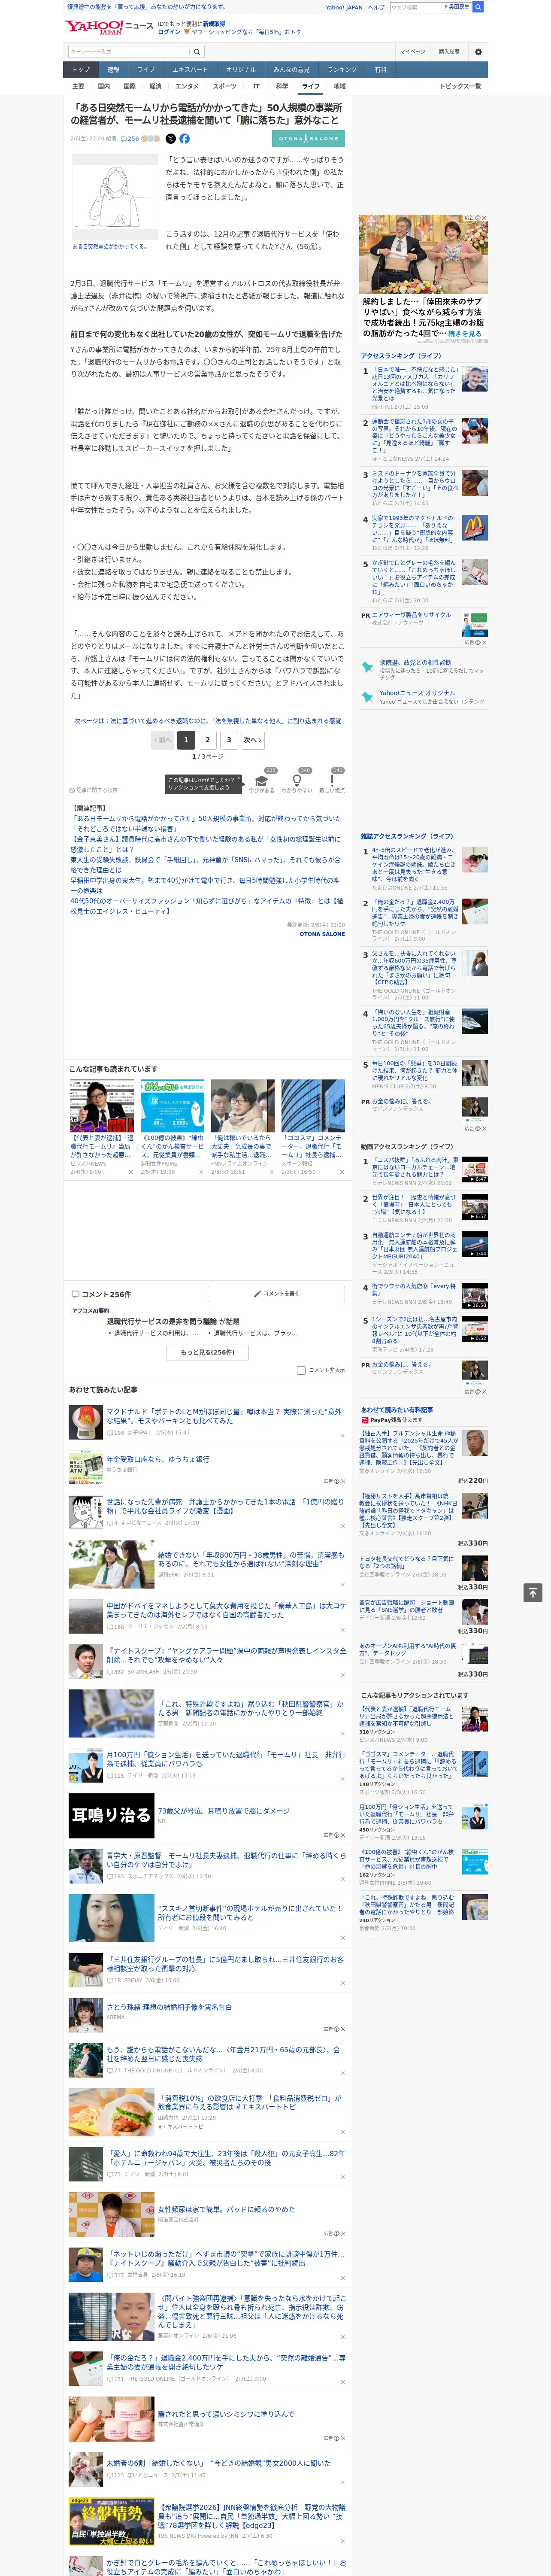Select the ライフ category sub-tab
Image resolution: width=551 pixels, height=2576 pixels.
(311, 86)
